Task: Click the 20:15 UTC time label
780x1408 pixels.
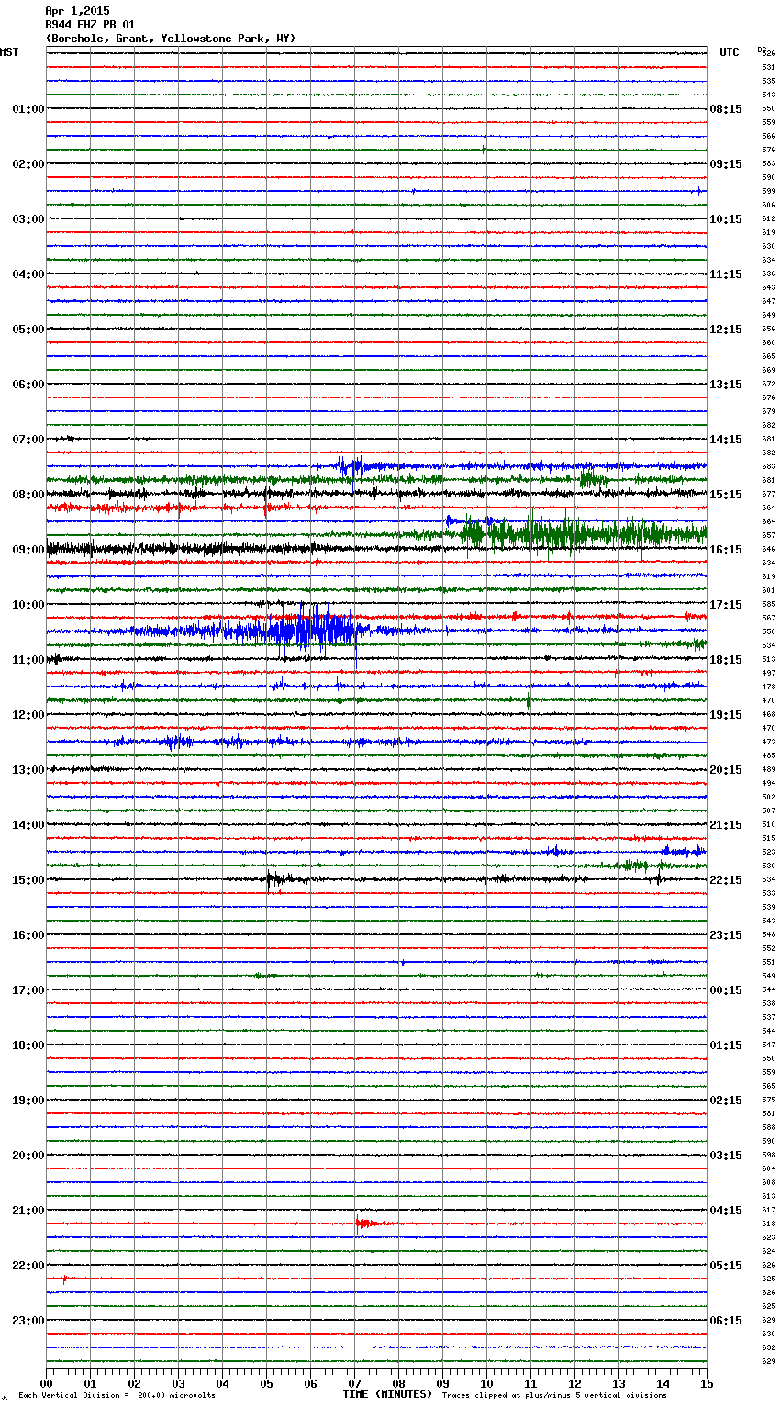Action: (726, 770)
